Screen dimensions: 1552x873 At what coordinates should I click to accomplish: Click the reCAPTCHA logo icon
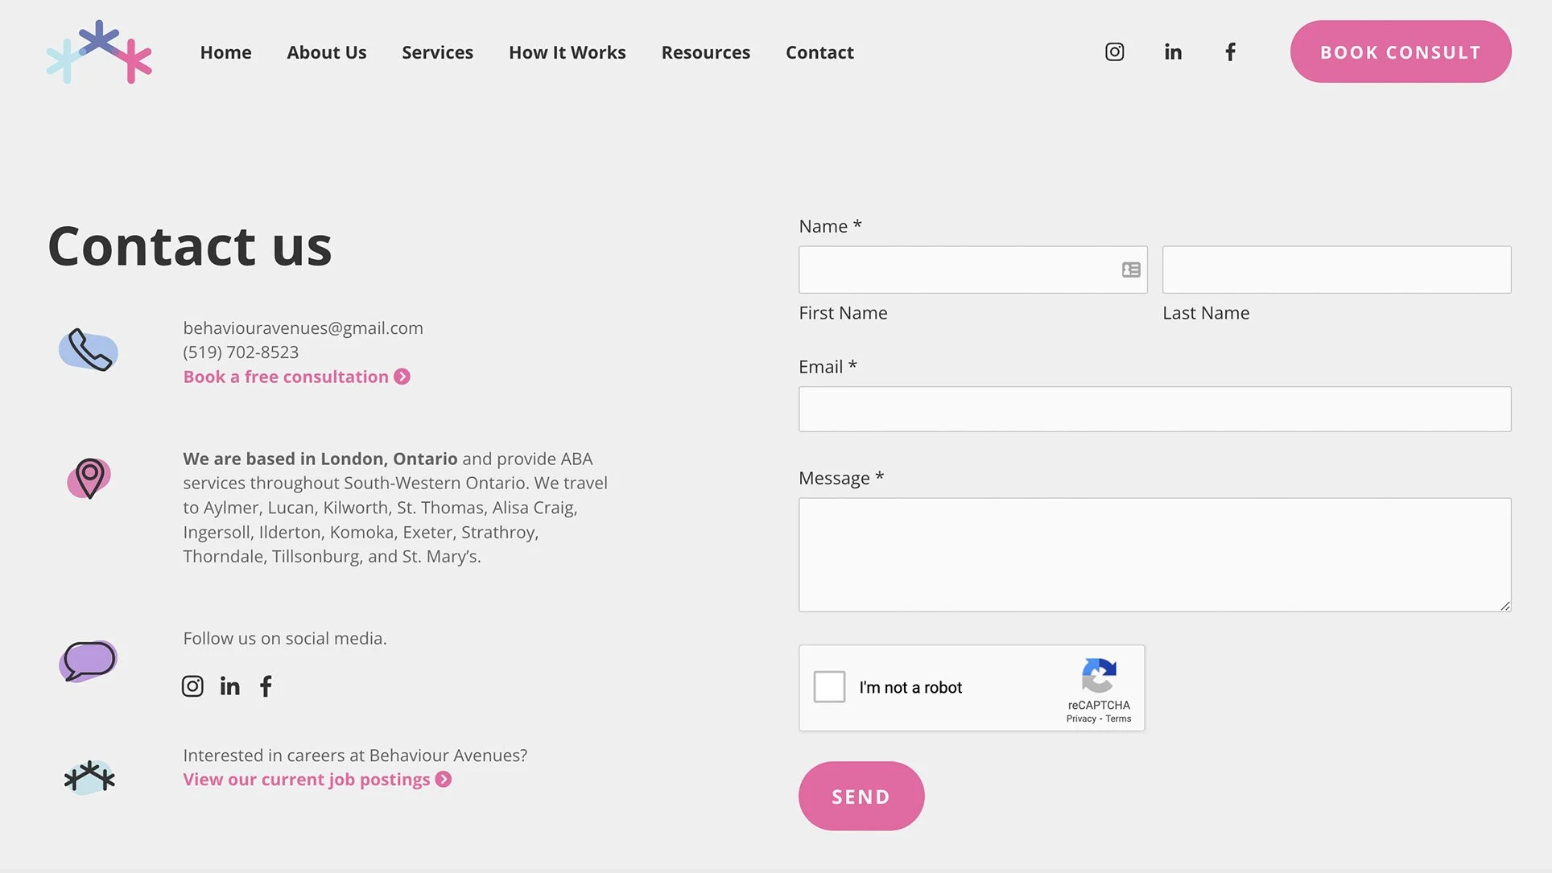point(1099,676)
